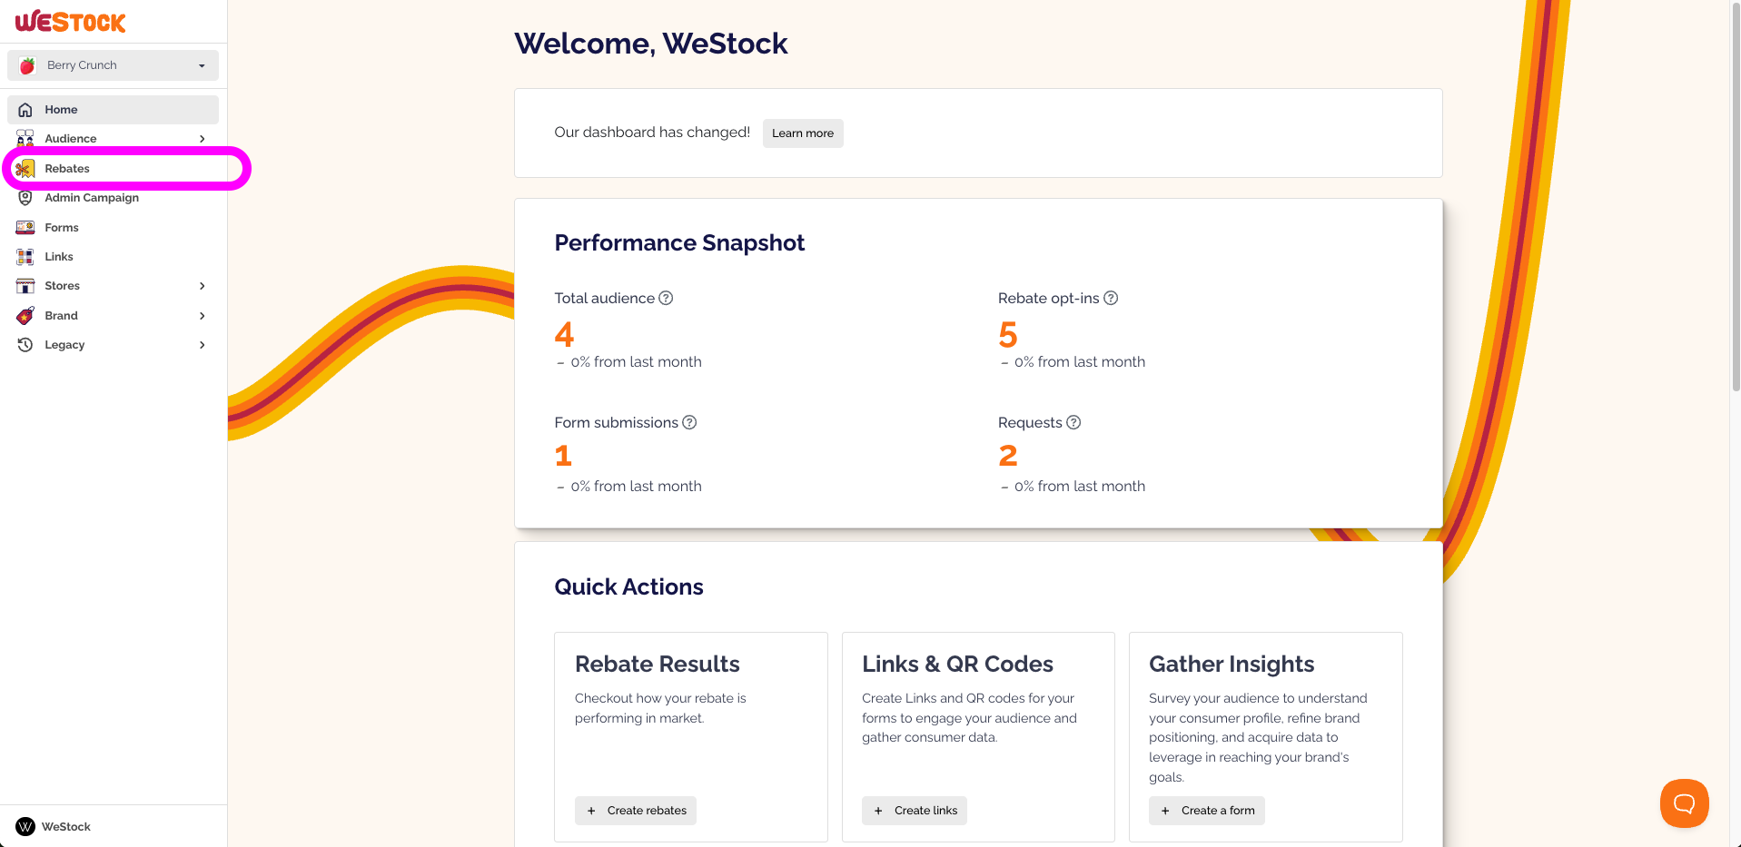Screen dimensions: 1741x847
Task: Click the Rebates coupon icon
Action: pos(25,169)
